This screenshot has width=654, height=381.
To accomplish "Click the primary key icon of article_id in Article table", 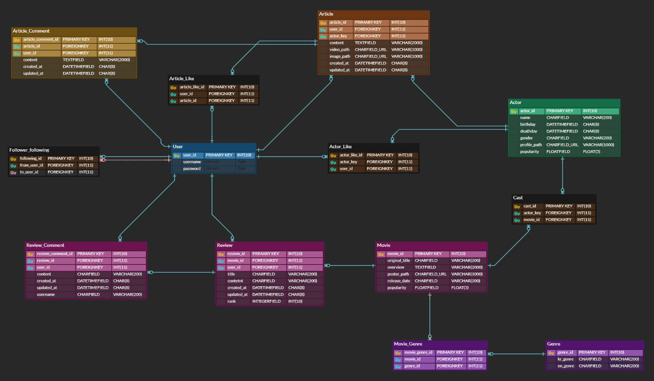I will tap(323, 23).
